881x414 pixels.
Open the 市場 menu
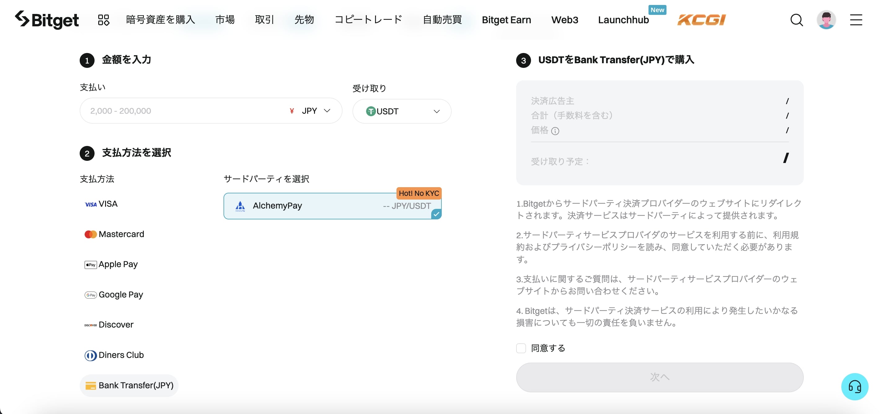coord(225,20)
